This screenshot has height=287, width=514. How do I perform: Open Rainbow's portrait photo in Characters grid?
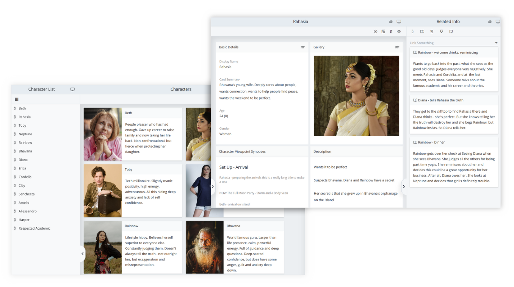coord(103,247)
